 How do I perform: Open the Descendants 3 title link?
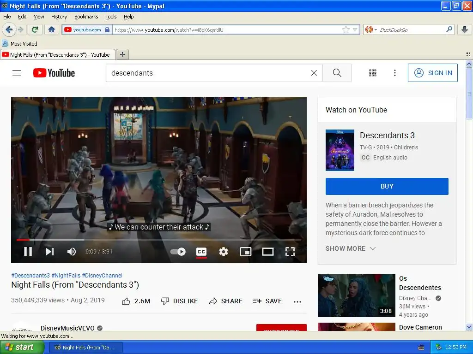coord(387,136)
